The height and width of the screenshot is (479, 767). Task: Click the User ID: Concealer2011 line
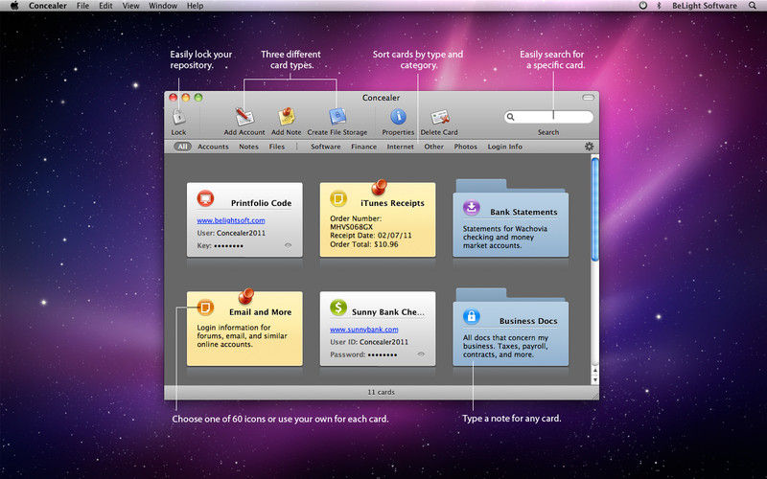(369, 342)
